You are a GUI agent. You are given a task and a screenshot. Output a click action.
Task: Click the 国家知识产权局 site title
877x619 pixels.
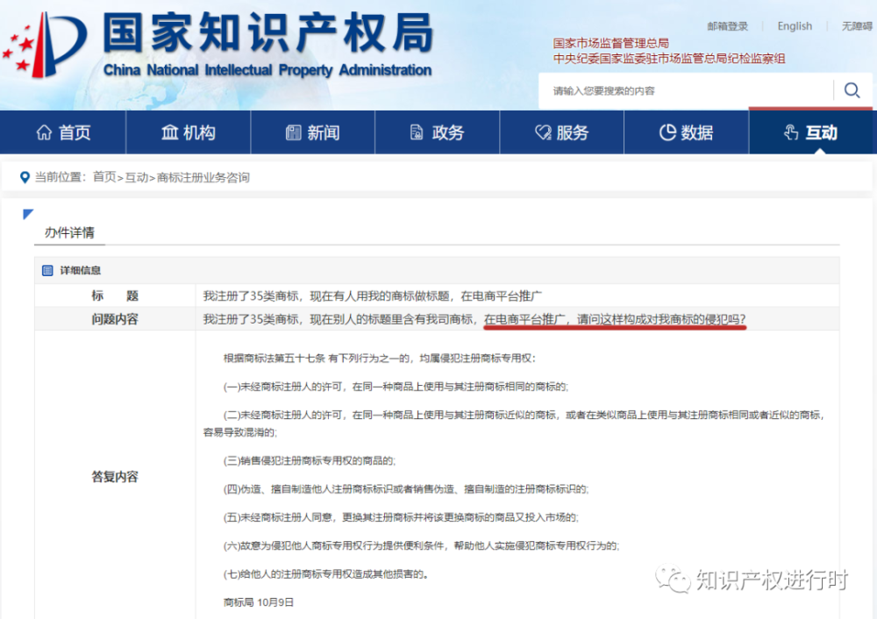point(268,33)
